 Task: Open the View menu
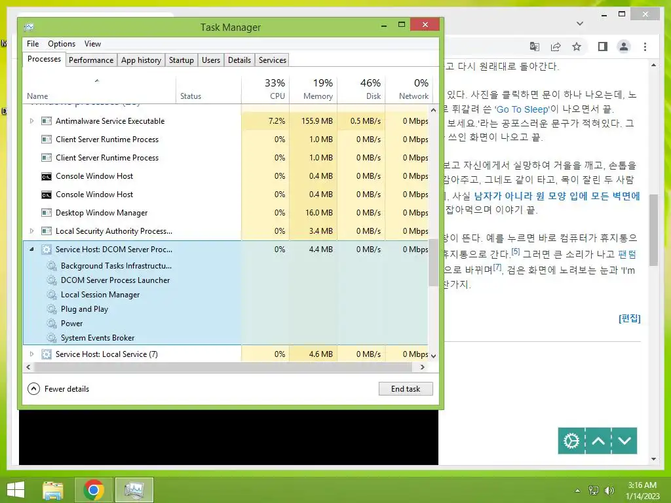coord(92,44)
